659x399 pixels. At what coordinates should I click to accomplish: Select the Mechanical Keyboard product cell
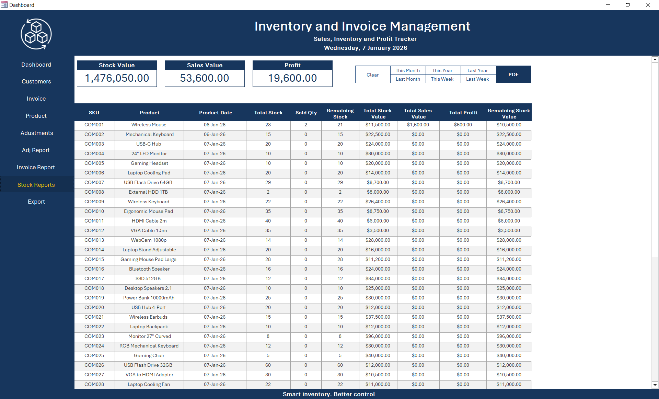[x=149, y=135]
